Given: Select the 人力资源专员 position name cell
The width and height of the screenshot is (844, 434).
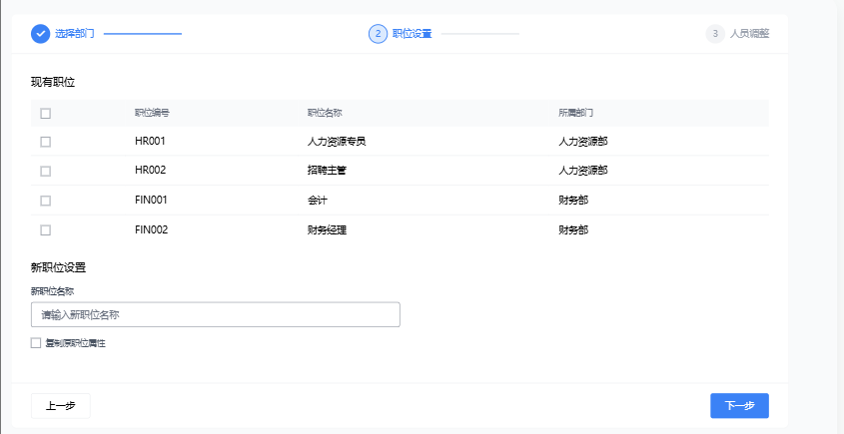Looking at the screenshot, I should click(x=337, y=142).
